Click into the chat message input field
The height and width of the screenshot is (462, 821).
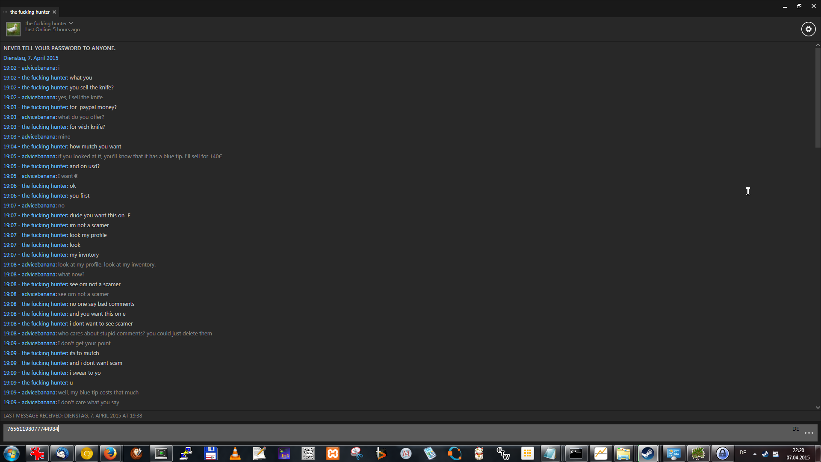pos(385,432)
